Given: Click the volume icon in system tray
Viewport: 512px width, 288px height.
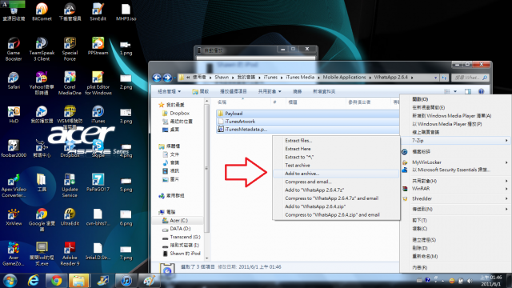Looking at the screenshot, I should click(x=470, y=281).
